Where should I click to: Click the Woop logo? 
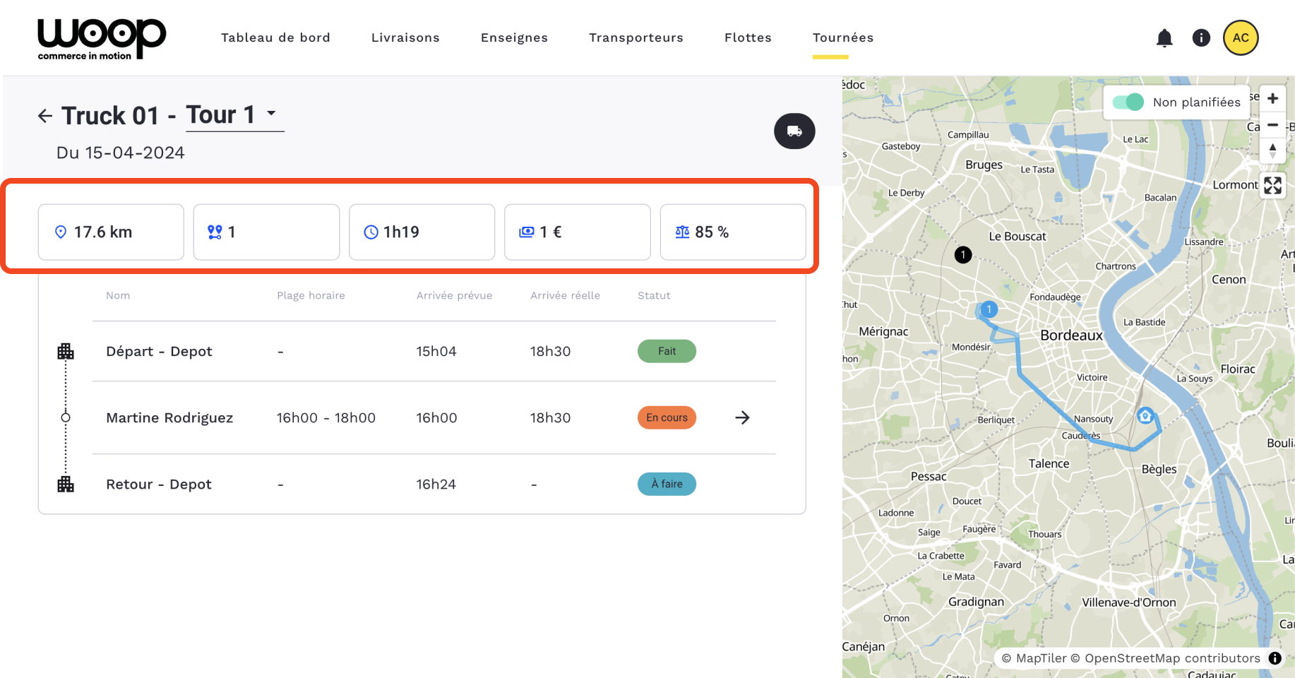tap(102, 39)
